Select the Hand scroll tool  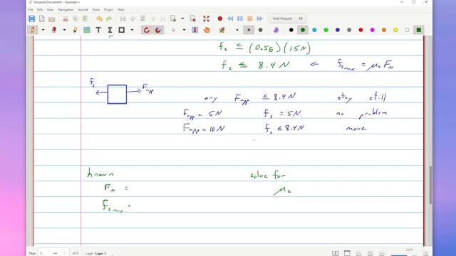point(207,30)
